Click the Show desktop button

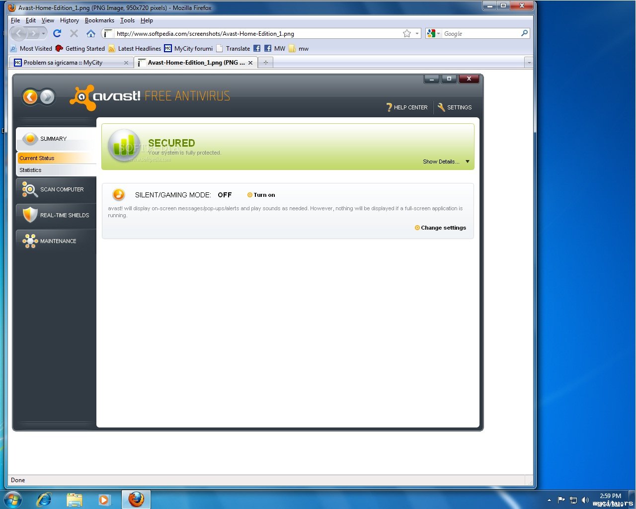(x=633, y=500)
